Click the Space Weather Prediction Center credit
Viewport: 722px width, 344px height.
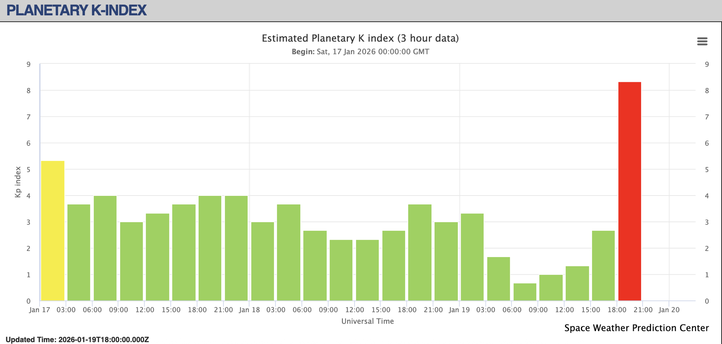pos(636,328)
